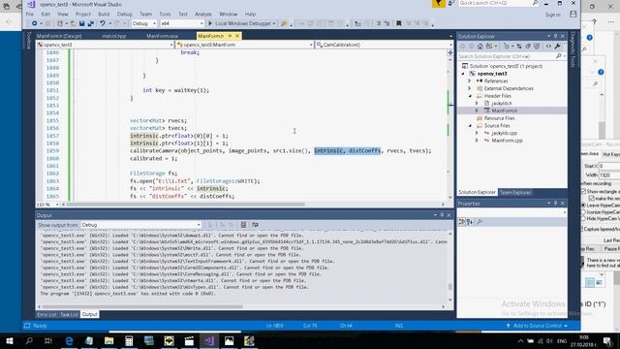620x349 pixels.
Task: Close the MainForm.h editor tab
Action: 237,36
